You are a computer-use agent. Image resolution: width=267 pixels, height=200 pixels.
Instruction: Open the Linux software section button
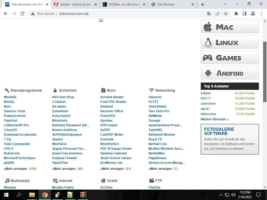(230, 42)
